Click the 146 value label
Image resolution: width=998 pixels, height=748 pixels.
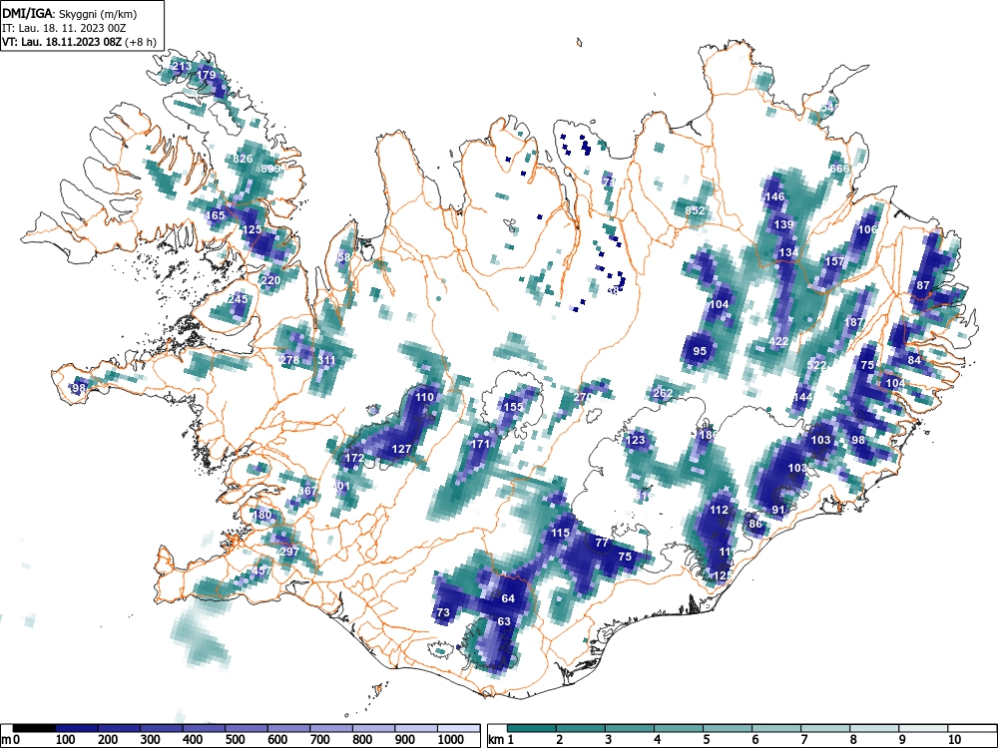point(774,196)
